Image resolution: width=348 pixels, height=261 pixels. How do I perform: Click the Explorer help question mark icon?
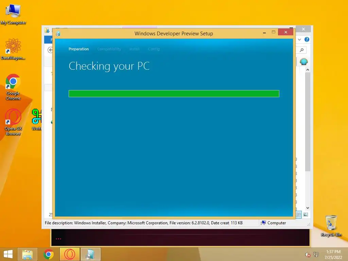pos(307,39)
